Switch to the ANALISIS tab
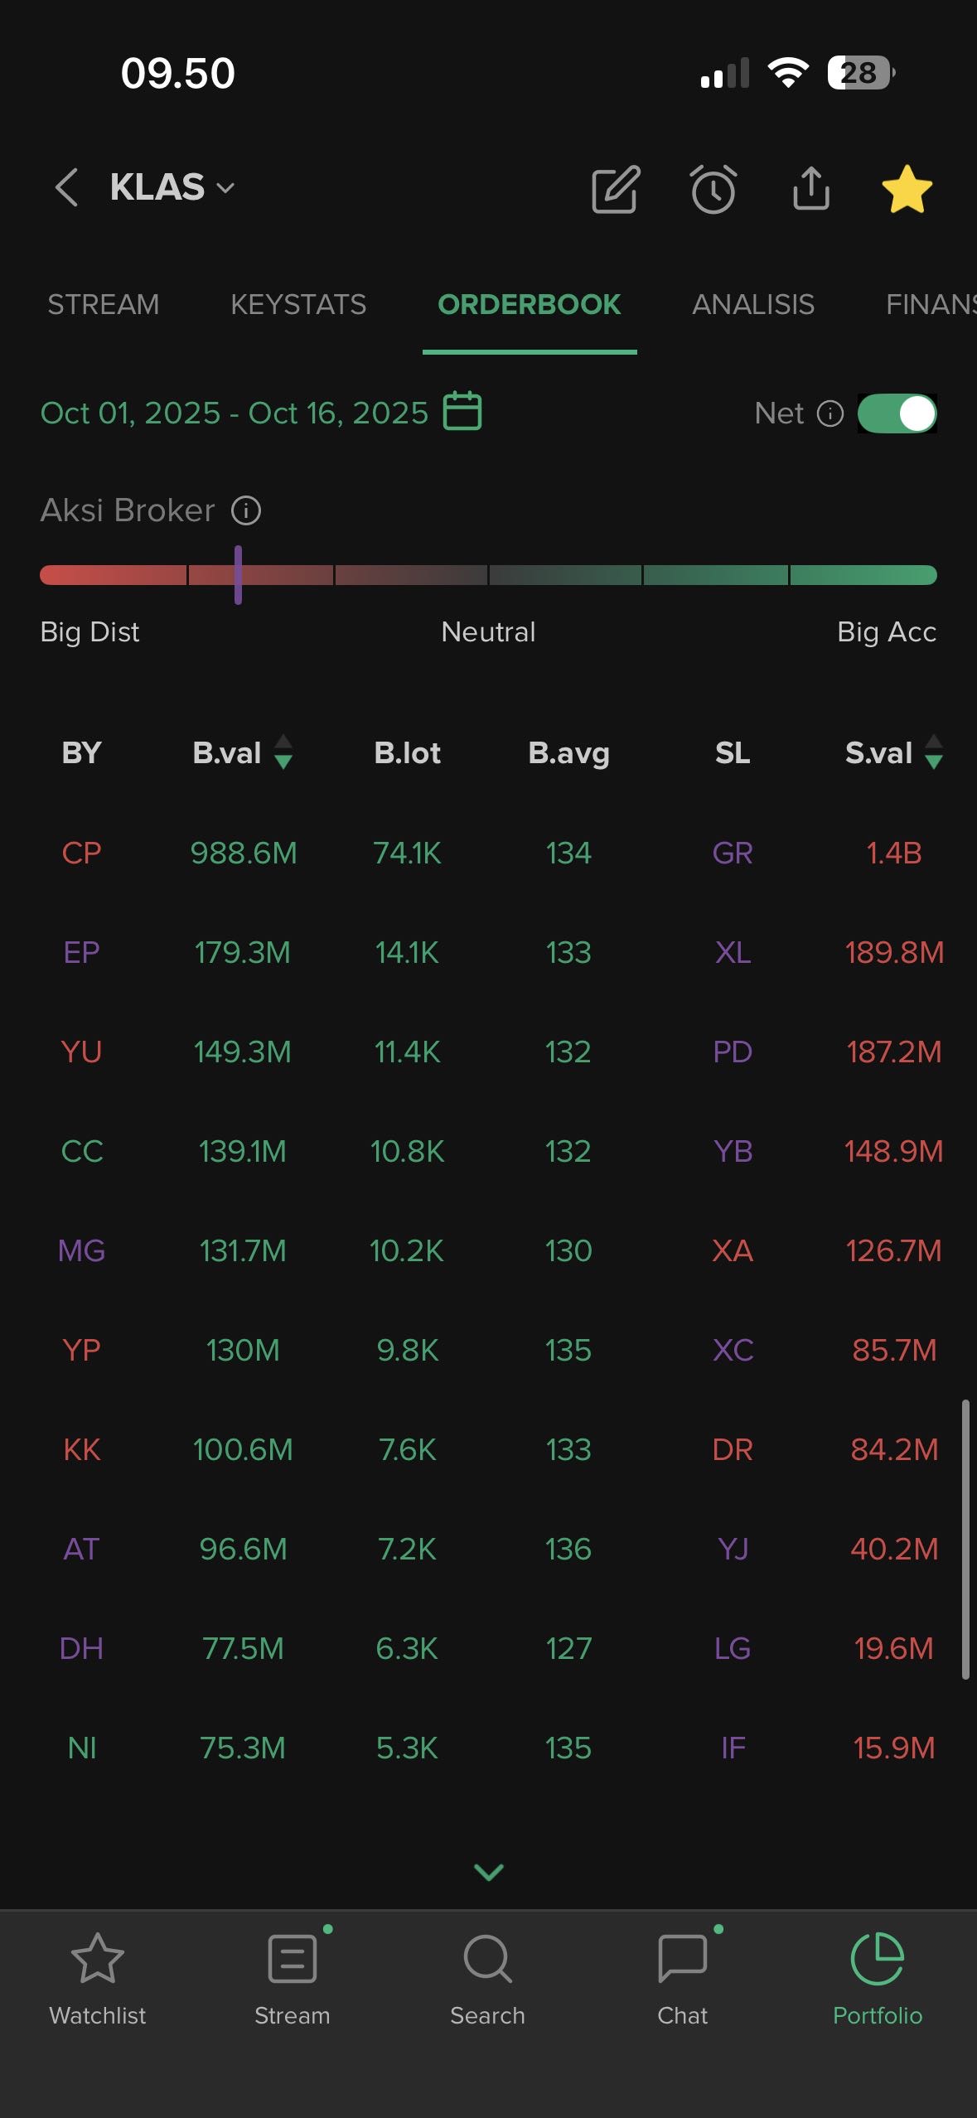Image resolution: width=977 pixels, height=2118 pixels. tap(752, 305)
